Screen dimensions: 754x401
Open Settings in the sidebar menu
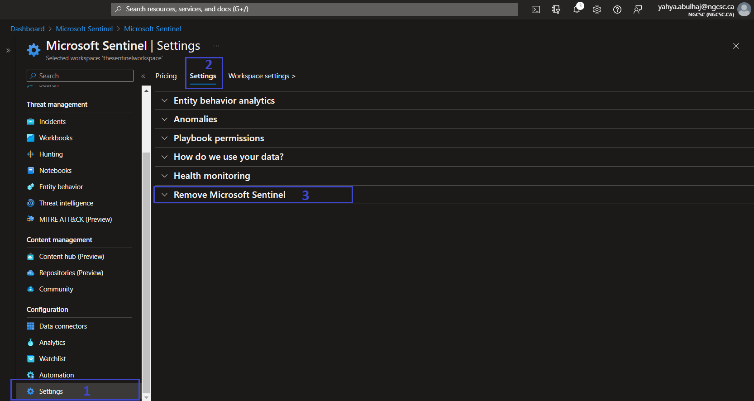tap(78, 391)
